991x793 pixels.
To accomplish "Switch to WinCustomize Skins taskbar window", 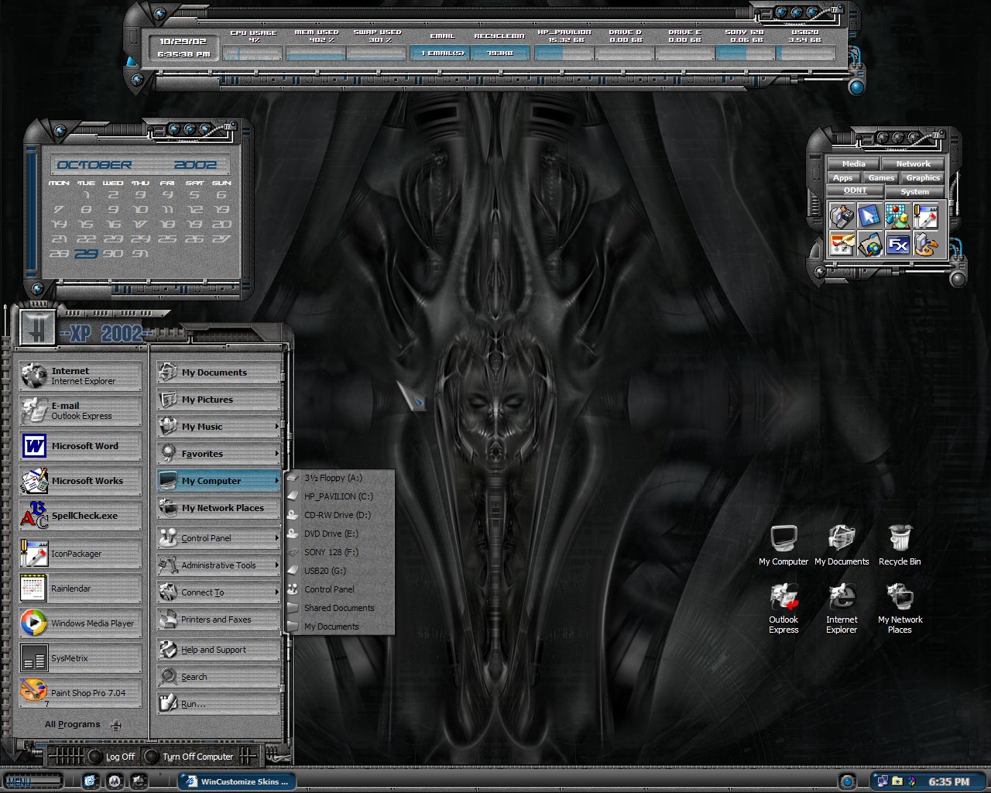I will [237, 781].
